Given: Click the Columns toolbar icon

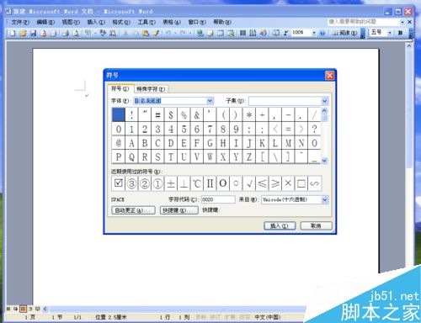Looking at the screenshot, I should 242,33.
